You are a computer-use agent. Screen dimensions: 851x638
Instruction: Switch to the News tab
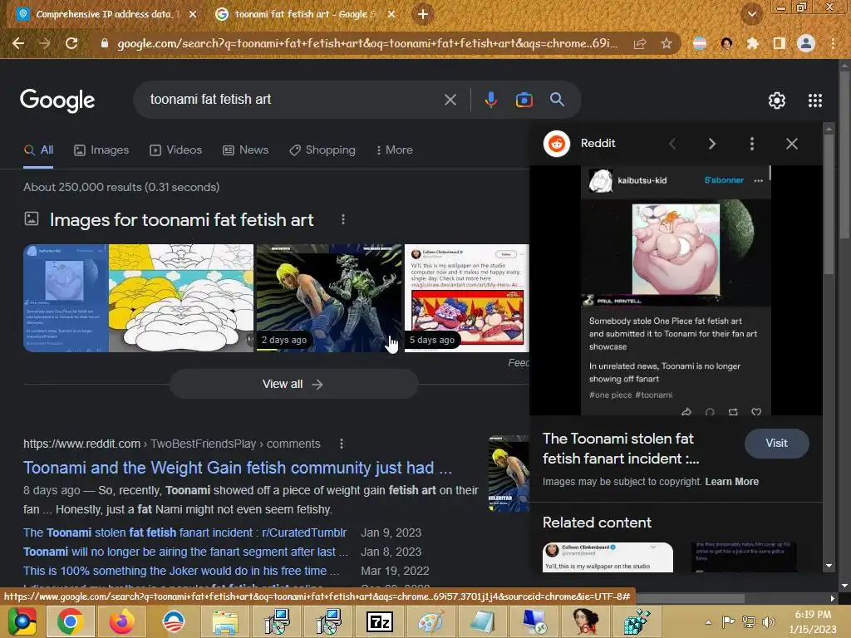pyautogui.click(x=246, y=150)
